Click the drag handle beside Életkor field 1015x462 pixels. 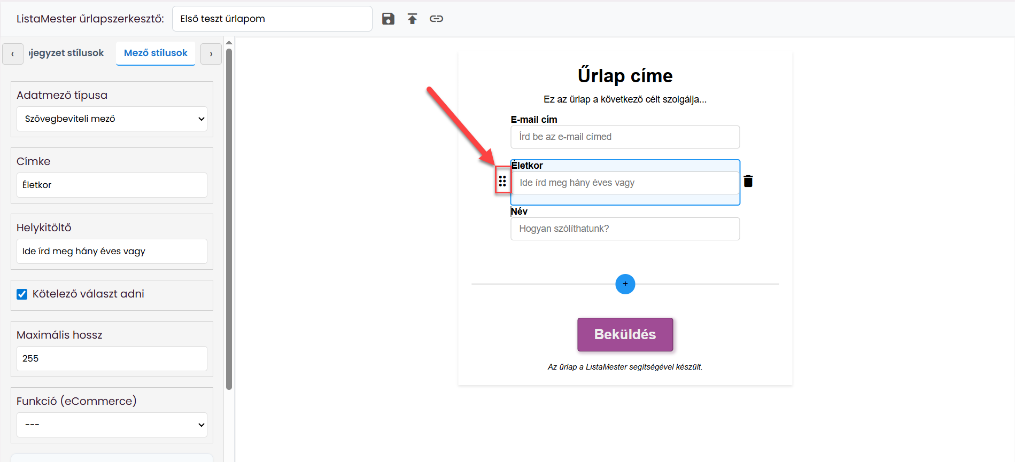pos(502,181)
